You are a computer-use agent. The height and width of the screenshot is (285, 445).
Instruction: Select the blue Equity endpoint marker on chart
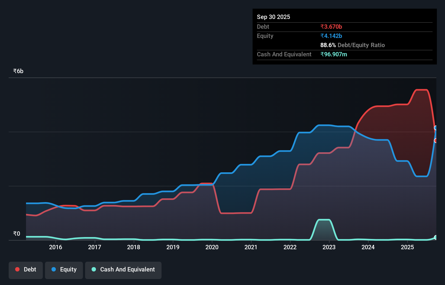[x=436, y=127]
